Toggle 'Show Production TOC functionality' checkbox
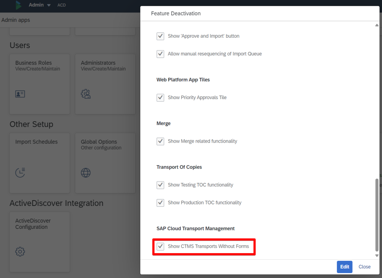 tap(160, 202)
